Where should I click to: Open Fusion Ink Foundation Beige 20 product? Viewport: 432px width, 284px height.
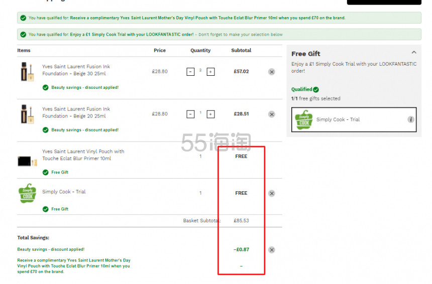(76, 112)
